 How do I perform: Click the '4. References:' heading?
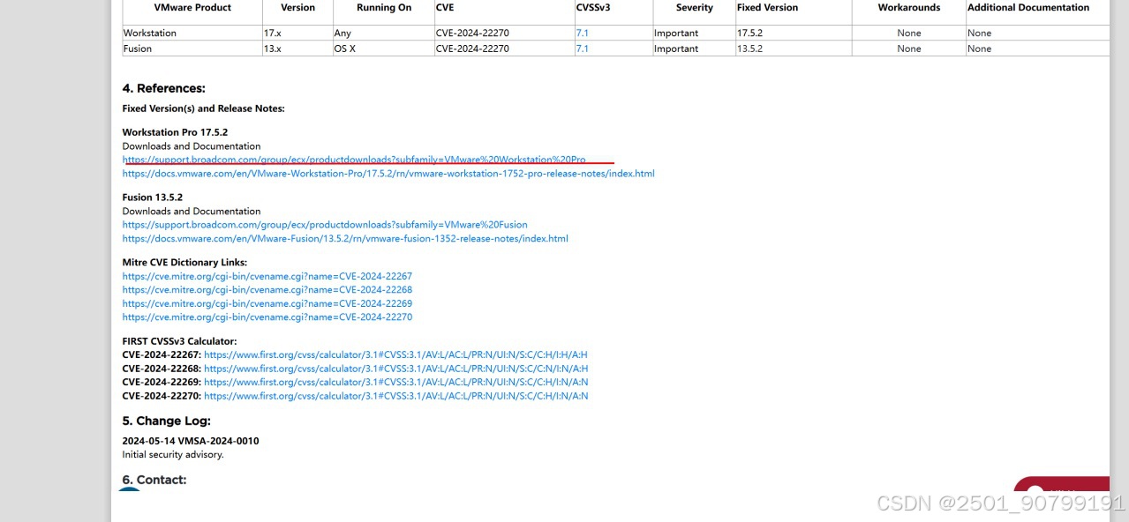coord(163,88)
